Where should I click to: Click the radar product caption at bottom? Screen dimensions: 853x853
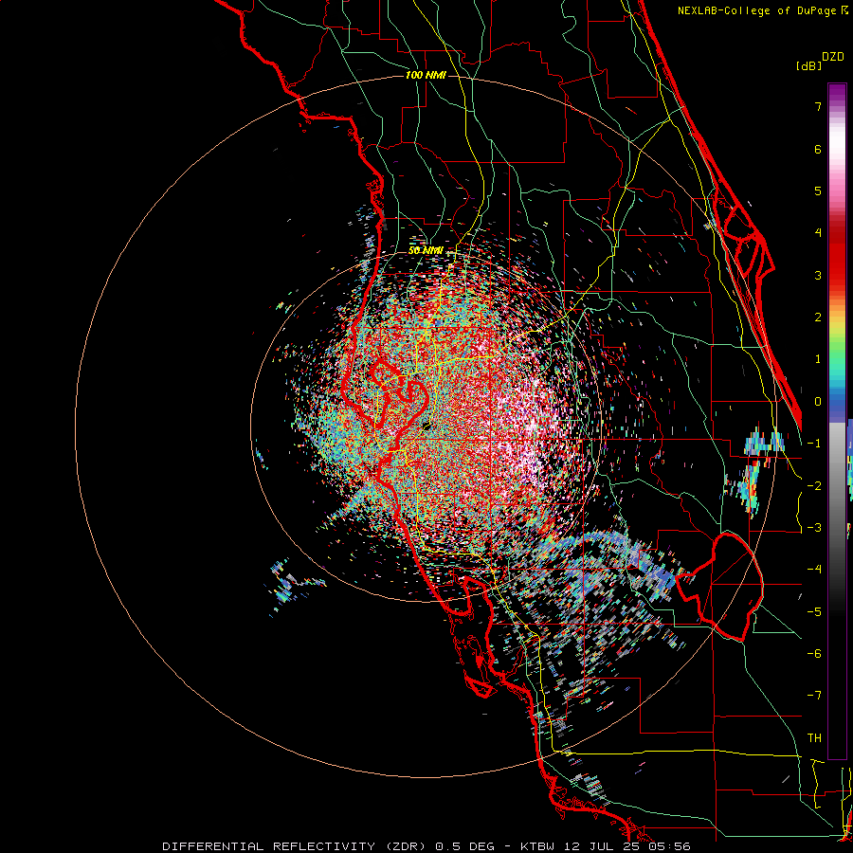click(426, 846)
